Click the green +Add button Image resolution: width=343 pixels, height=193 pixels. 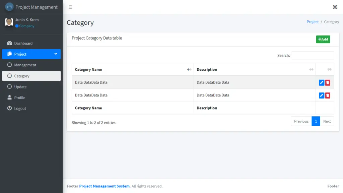point(323,39)
